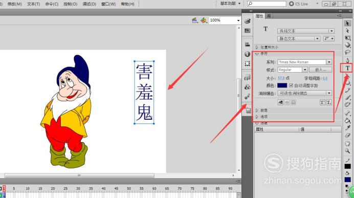Click the Edit Scene icon above stage

(194, 20)
